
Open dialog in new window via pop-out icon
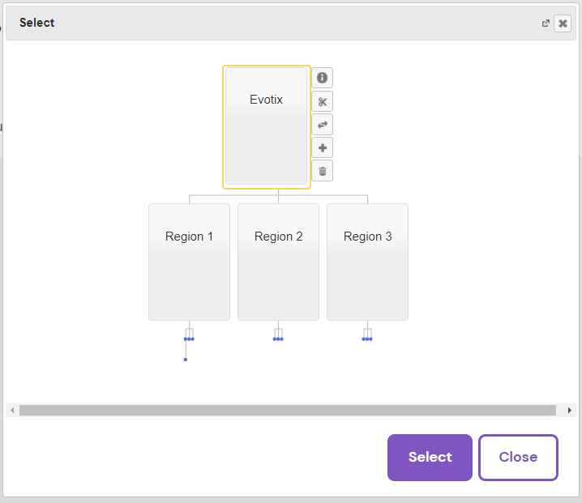(x=546, y=23)
